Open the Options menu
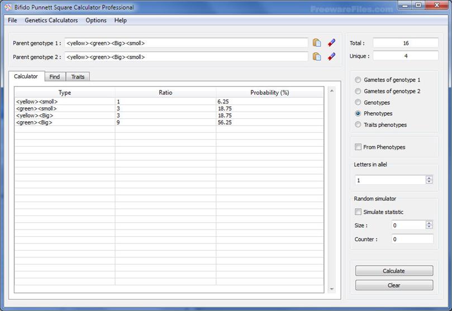452x311 pixels. (96, 20)
